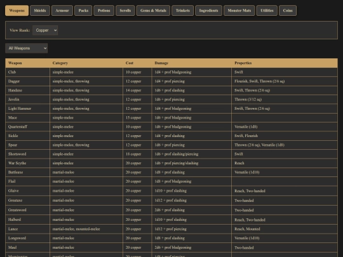Open the View Rank Copper dropdown
The height and width of the screenshot is (257, 343).
coord(45,30)
